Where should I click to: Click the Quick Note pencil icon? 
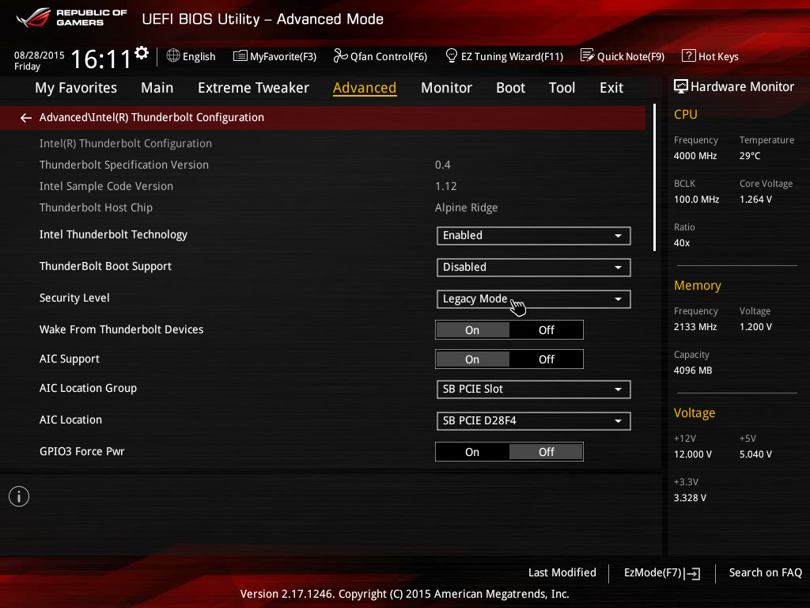point(588,55)
